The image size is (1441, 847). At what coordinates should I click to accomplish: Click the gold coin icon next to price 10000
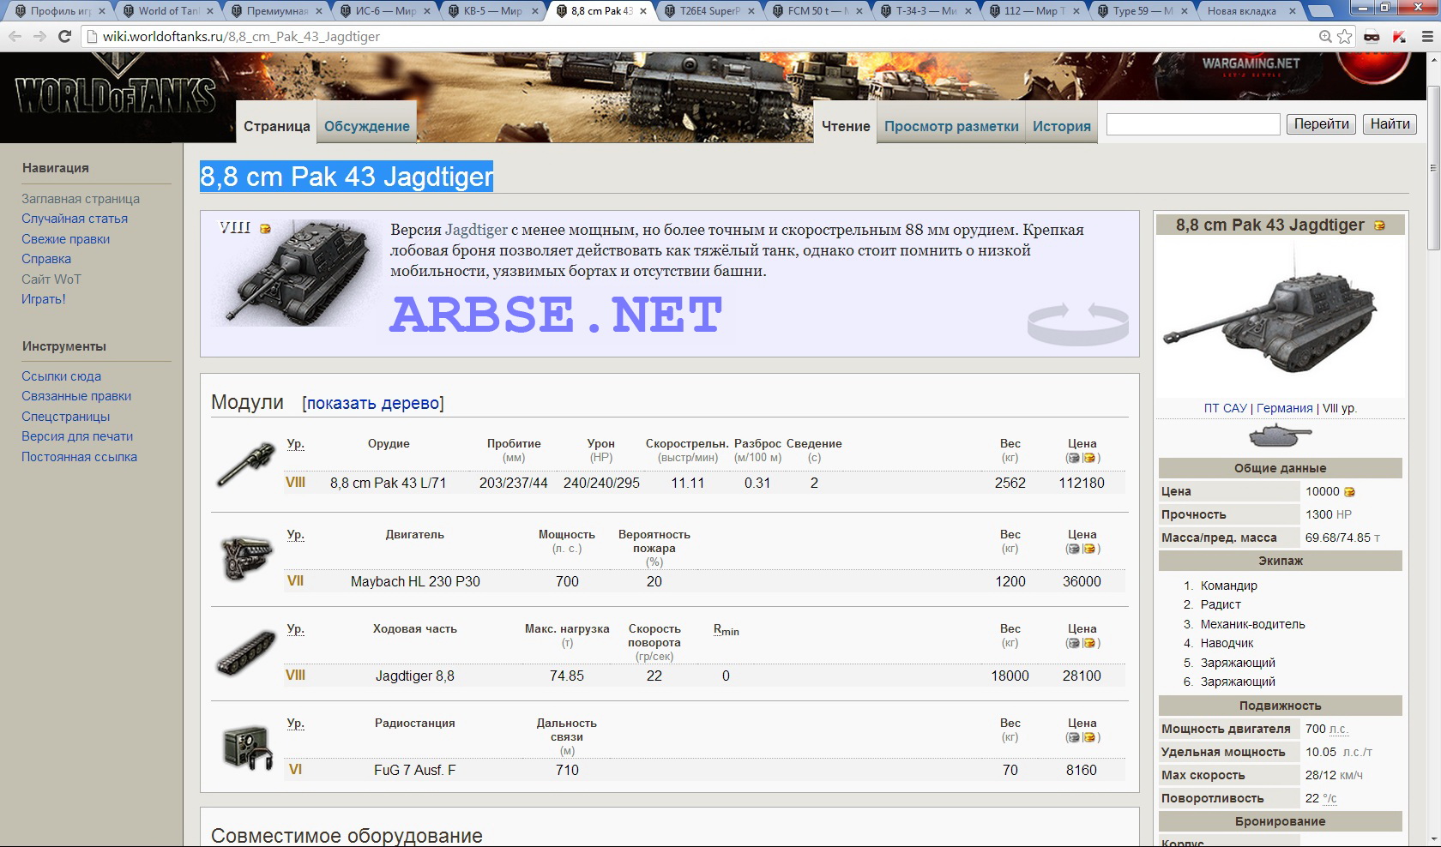coord(1349,492)
